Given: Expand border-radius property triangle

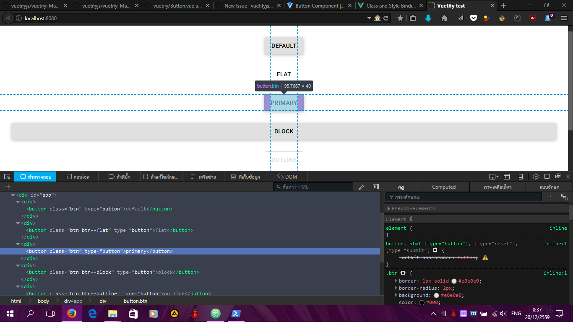Looking at the screenshot, I should (x=396, y=288).
